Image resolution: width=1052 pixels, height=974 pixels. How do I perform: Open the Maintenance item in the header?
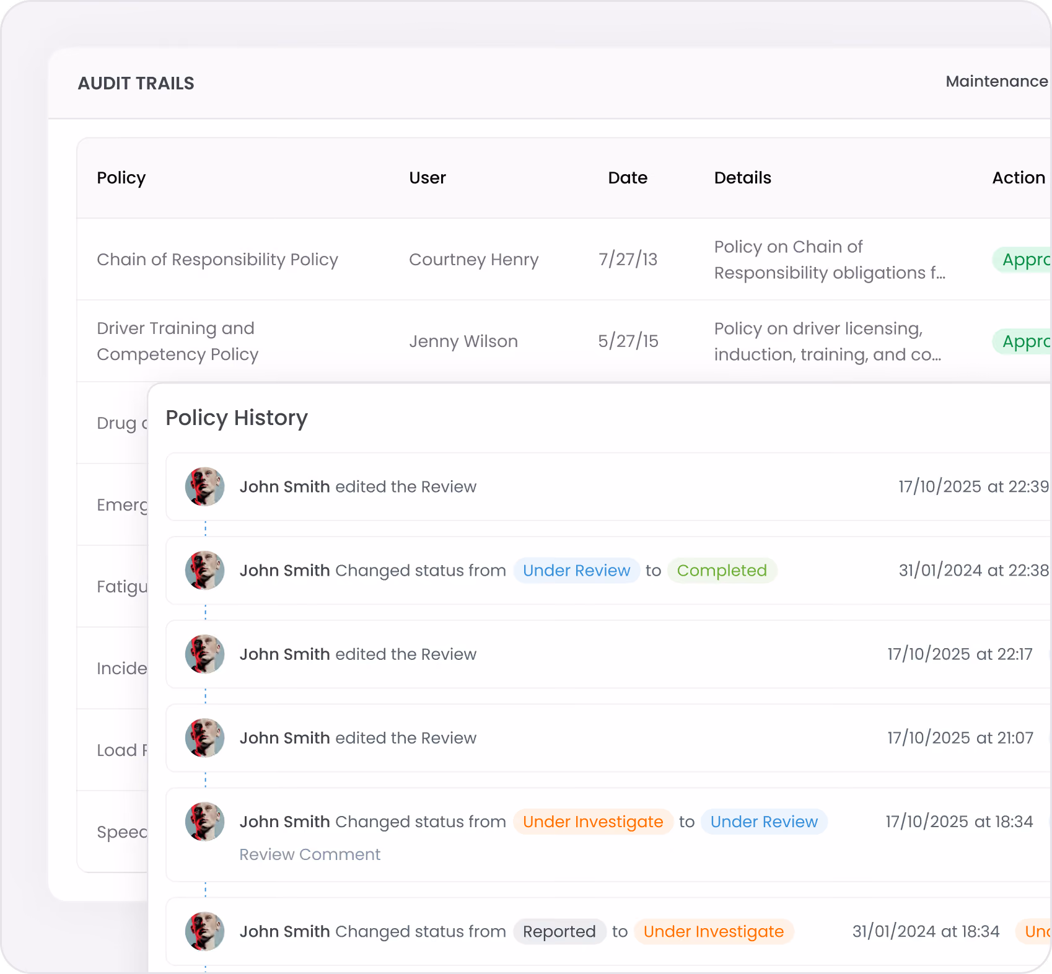(x=997, y=81)
